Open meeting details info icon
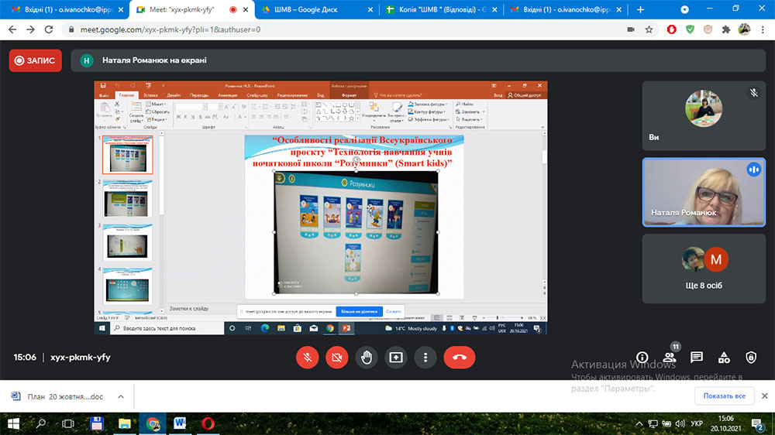This screenshot has width=775, height=435. coord(642,357)
